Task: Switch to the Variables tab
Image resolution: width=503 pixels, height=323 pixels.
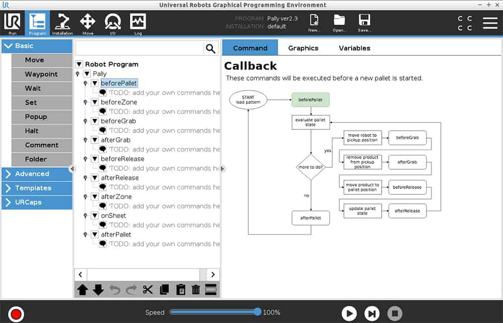Action: [x=355, y=48]
